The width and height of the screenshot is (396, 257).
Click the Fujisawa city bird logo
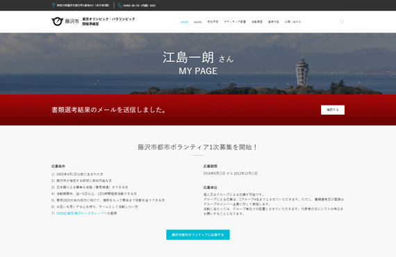pos(57,22)
